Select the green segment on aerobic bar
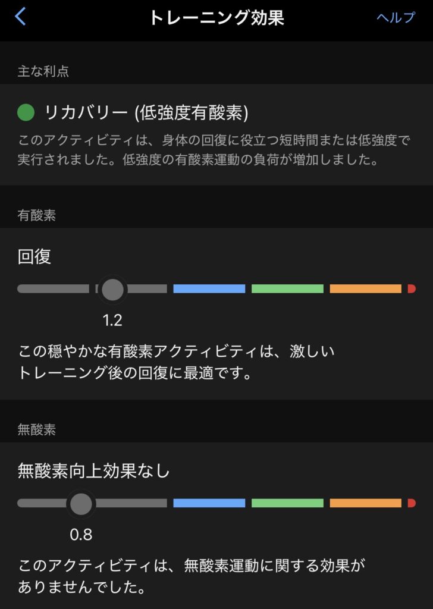433x609 pixels. 287,289
